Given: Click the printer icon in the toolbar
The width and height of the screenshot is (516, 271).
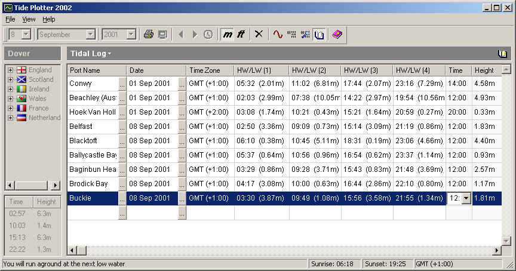Looking at the screenshot, I should 149,34.
